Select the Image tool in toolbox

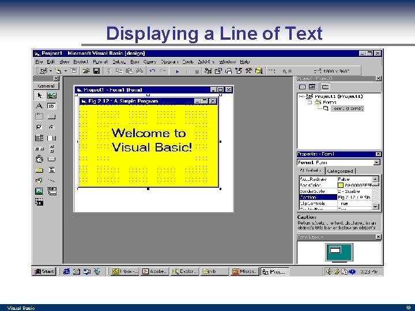tap(39, 191)
